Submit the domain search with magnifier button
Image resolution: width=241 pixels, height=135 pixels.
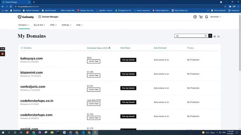click(x=210, y=36)
